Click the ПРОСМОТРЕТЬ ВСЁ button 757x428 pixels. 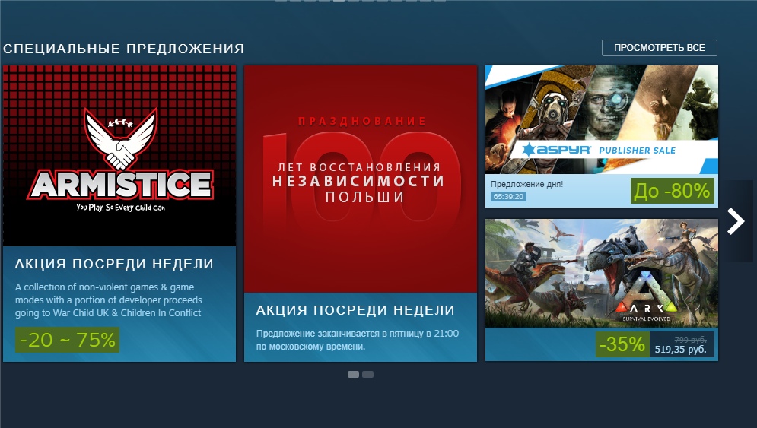tap(659, 48)
